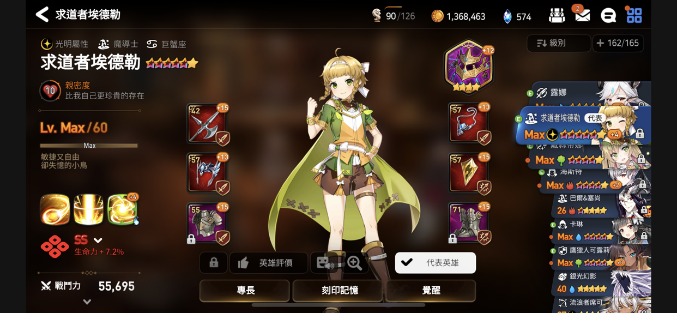Select the purple crown artifact icon
Screen dimensions: 677x313
468,67
